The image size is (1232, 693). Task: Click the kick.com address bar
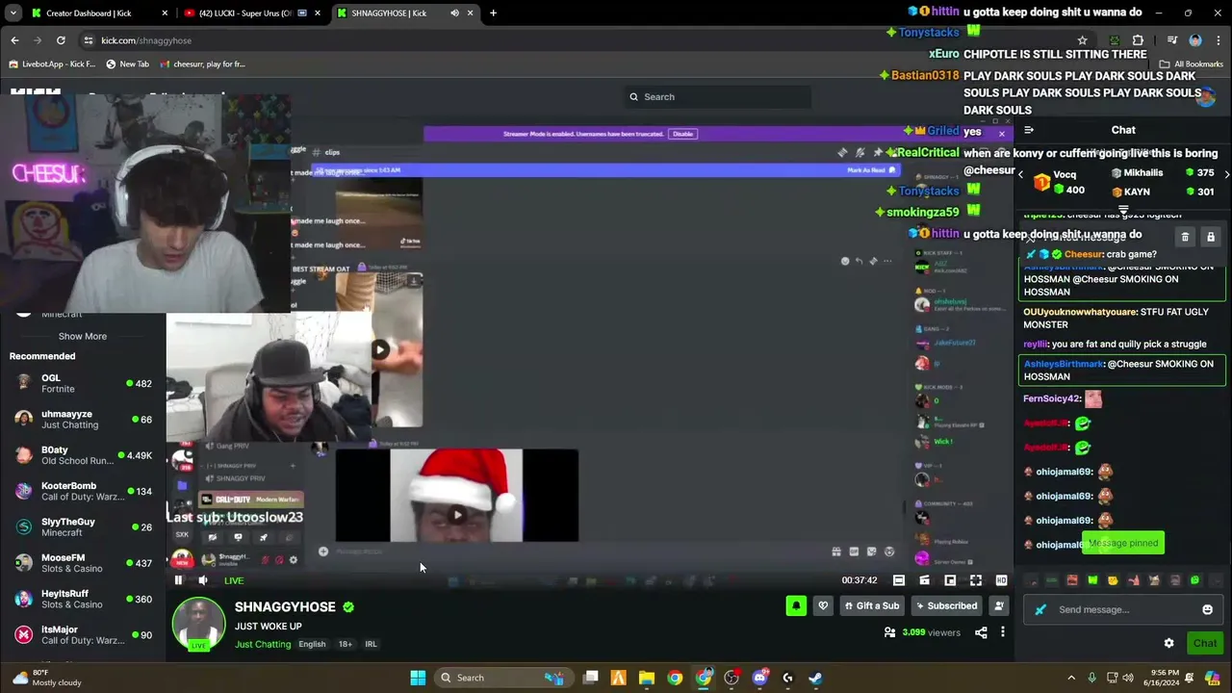click(587, 40)
